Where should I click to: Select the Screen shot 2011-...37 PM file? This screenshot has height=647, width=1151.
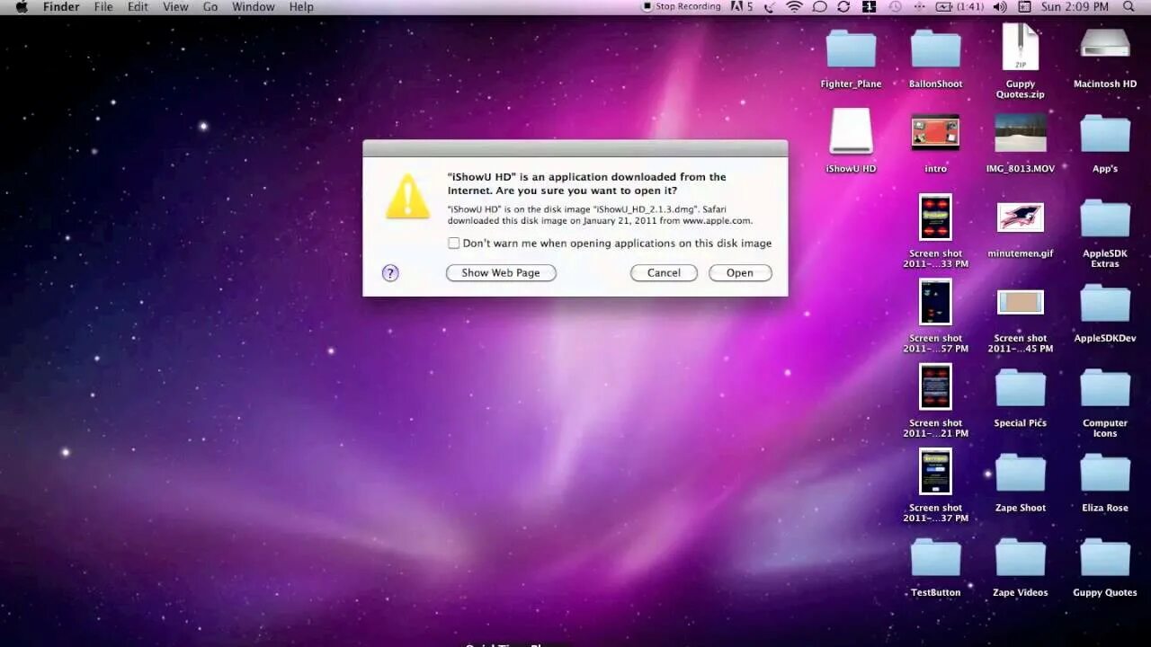pos(935,471)
